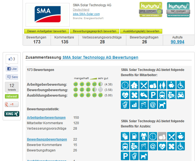The height and width of the screenshot is (161, 196).
Task: Open the Verbesserungsvorschläge tab
Action: click(x=102, y=40)
